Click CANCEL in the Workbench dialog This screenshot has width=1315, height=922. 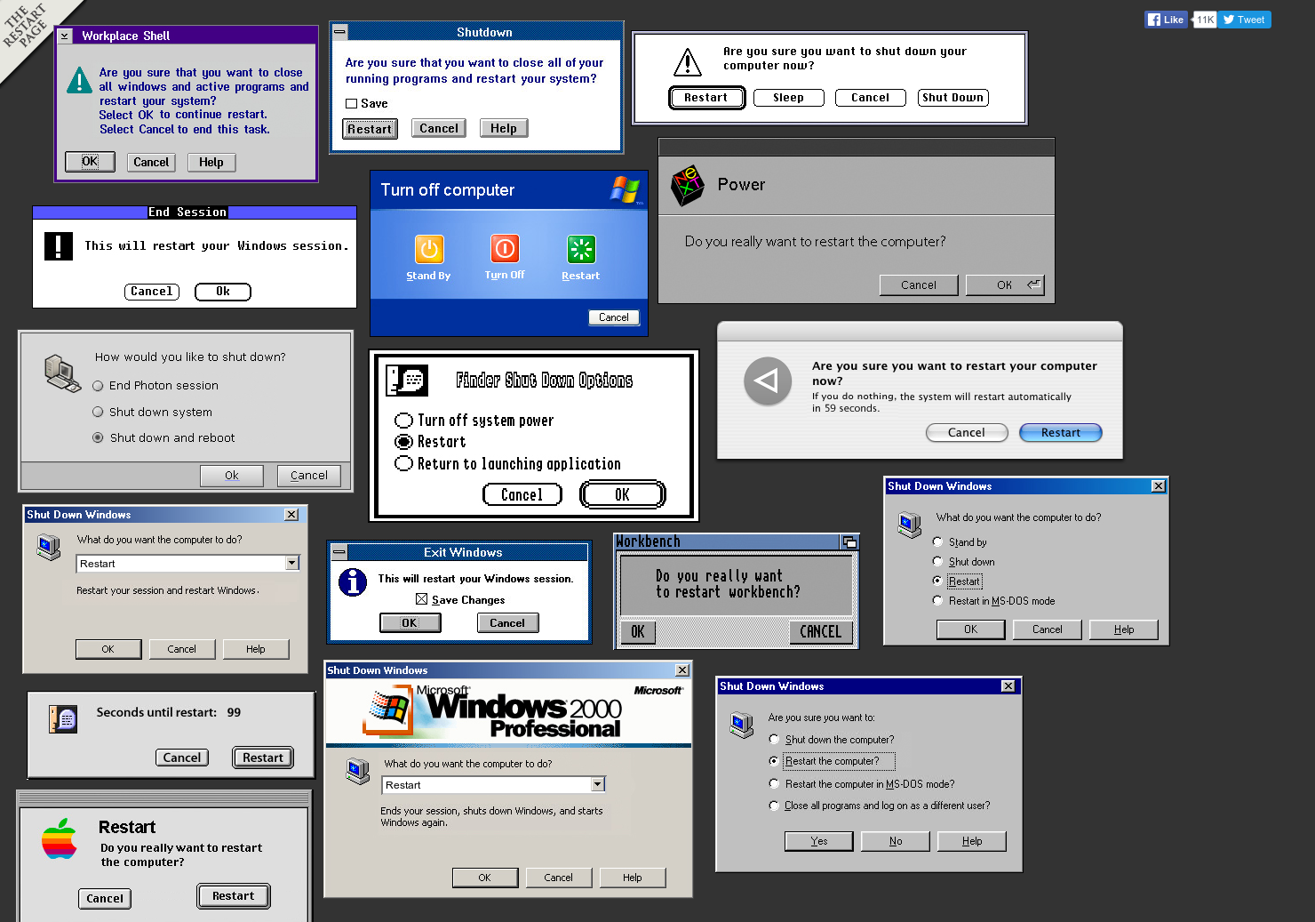(821, 632)
